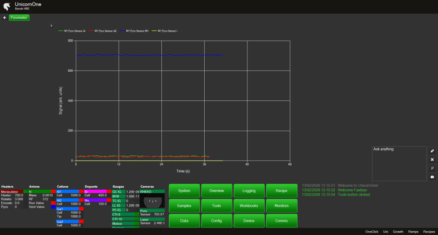Add a new plot with the plus icon
The image size is (438, 235).
coord(4,18)
